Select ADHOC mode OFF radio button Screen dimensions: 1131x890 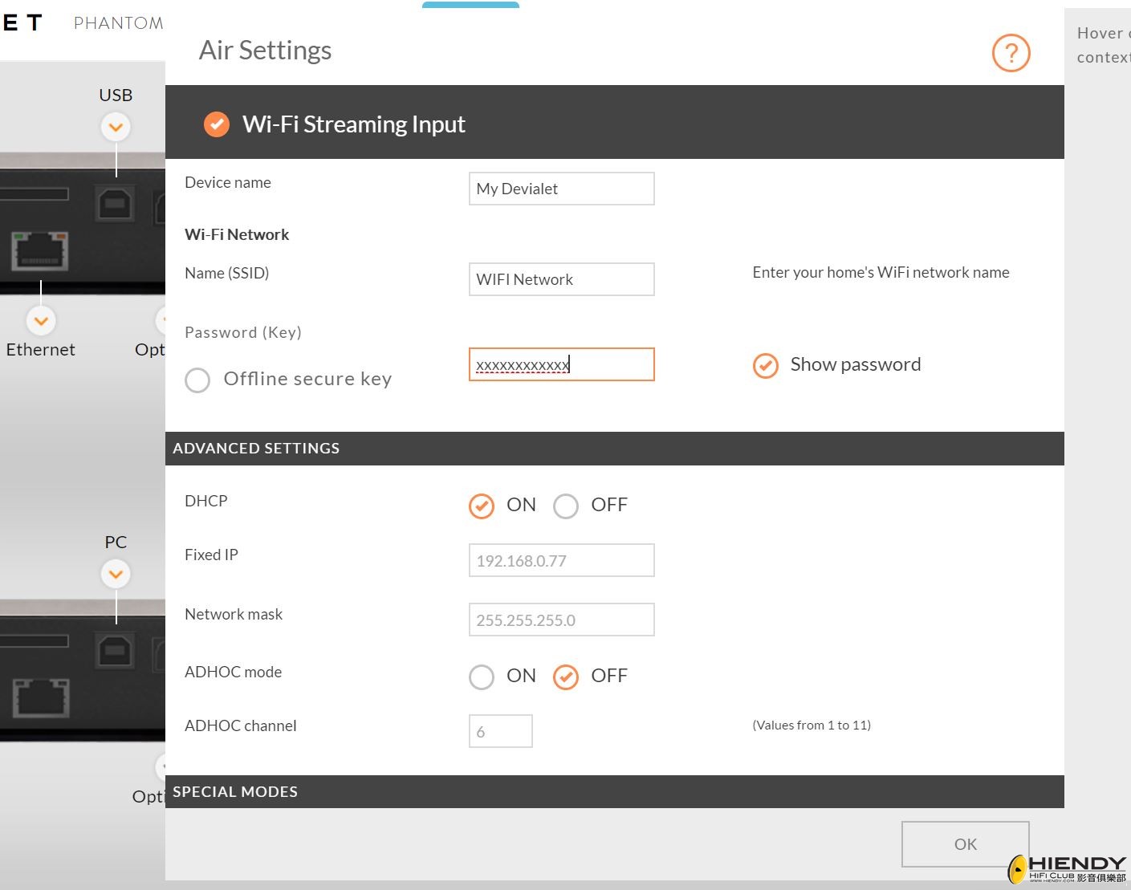[566, 677]
